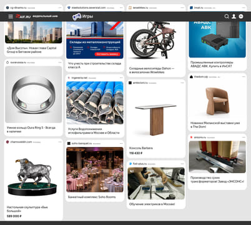The width and height of the screenshot is (251, 225).
Task: Open three-dot menu on bull sculpture card
Action: click(60, 142)
